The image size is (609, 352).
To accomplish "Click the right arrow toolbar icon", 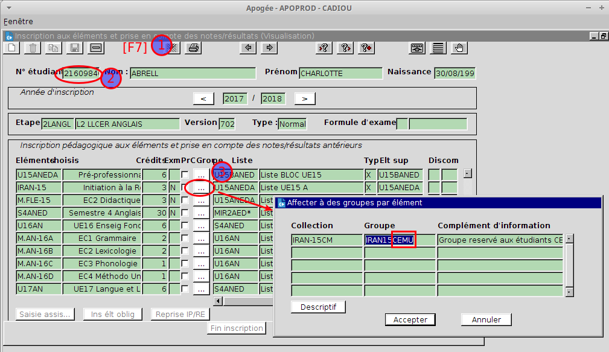I will [x=269, y=48].
